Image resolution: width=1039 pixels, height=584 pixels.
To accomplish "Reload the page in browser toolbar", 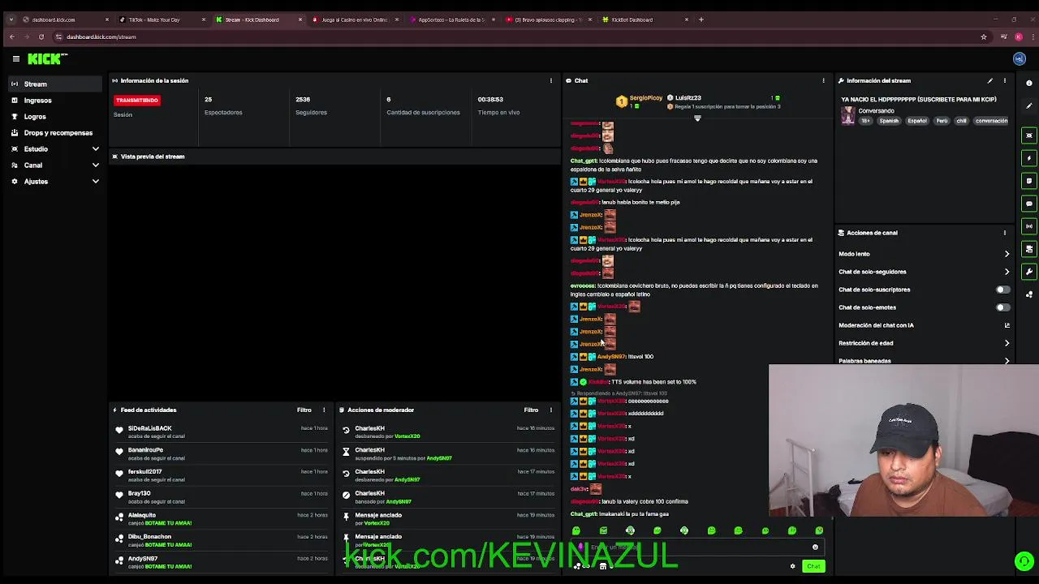I will point(41,36).
